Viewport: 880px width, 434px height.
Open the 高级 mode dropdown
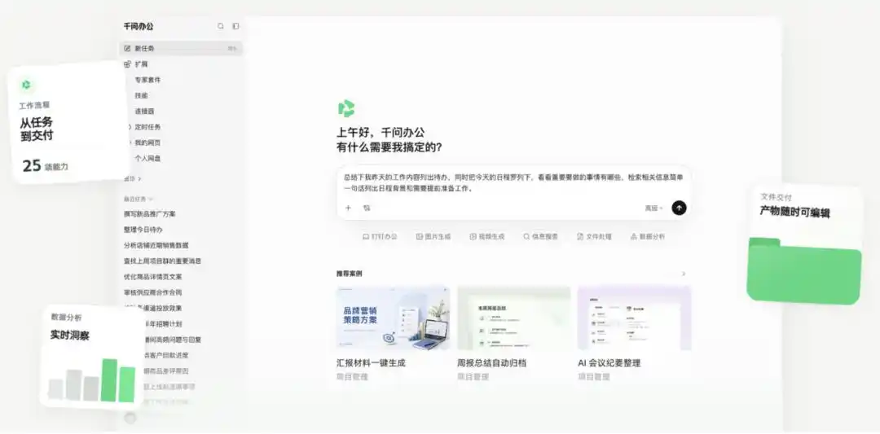tap(653, 208)
